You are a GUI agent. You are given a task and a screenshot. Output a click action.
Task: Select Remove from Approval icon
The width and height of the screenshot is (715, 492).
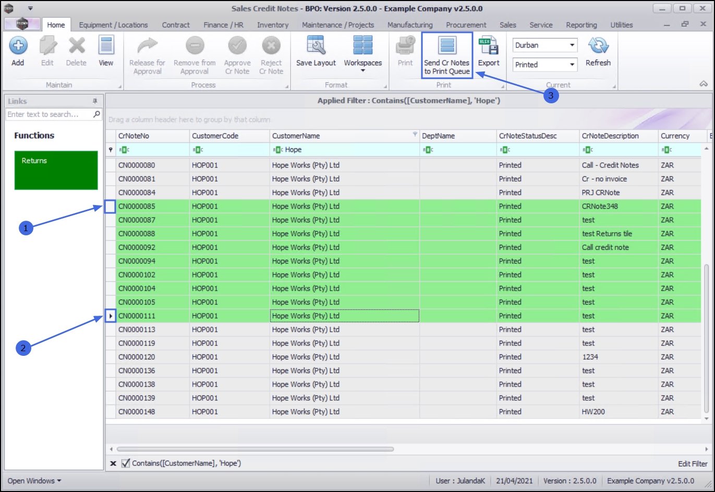(x=195, y=46)
